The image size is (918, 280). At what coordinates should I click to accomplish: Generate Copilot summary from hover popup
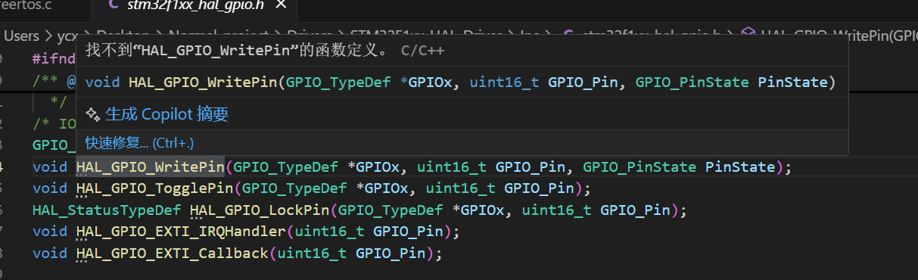[x=166, y=114]
